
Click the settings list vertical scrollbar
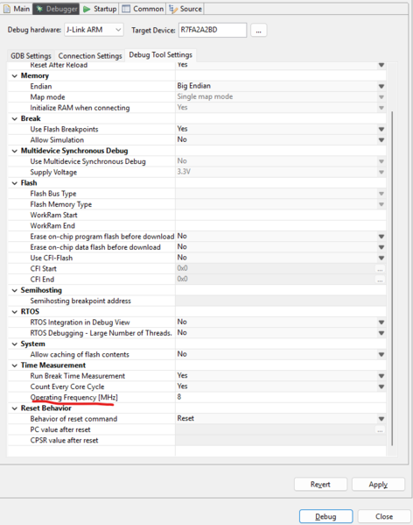click(392, 278)
